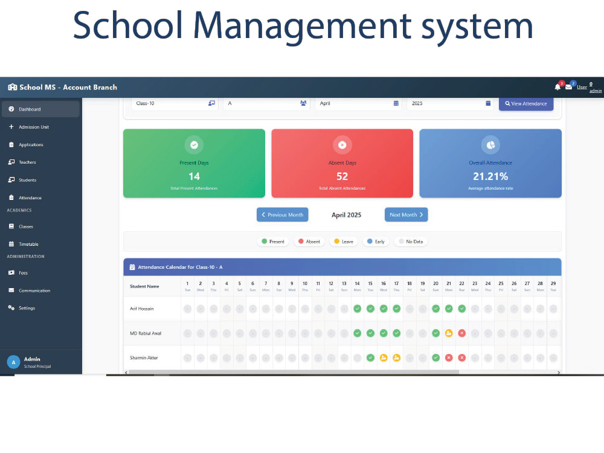Screen dimensions: 604x453
Task: Click MD Rabiul Awal's absent mark on day 22
Action: point(462,333)
